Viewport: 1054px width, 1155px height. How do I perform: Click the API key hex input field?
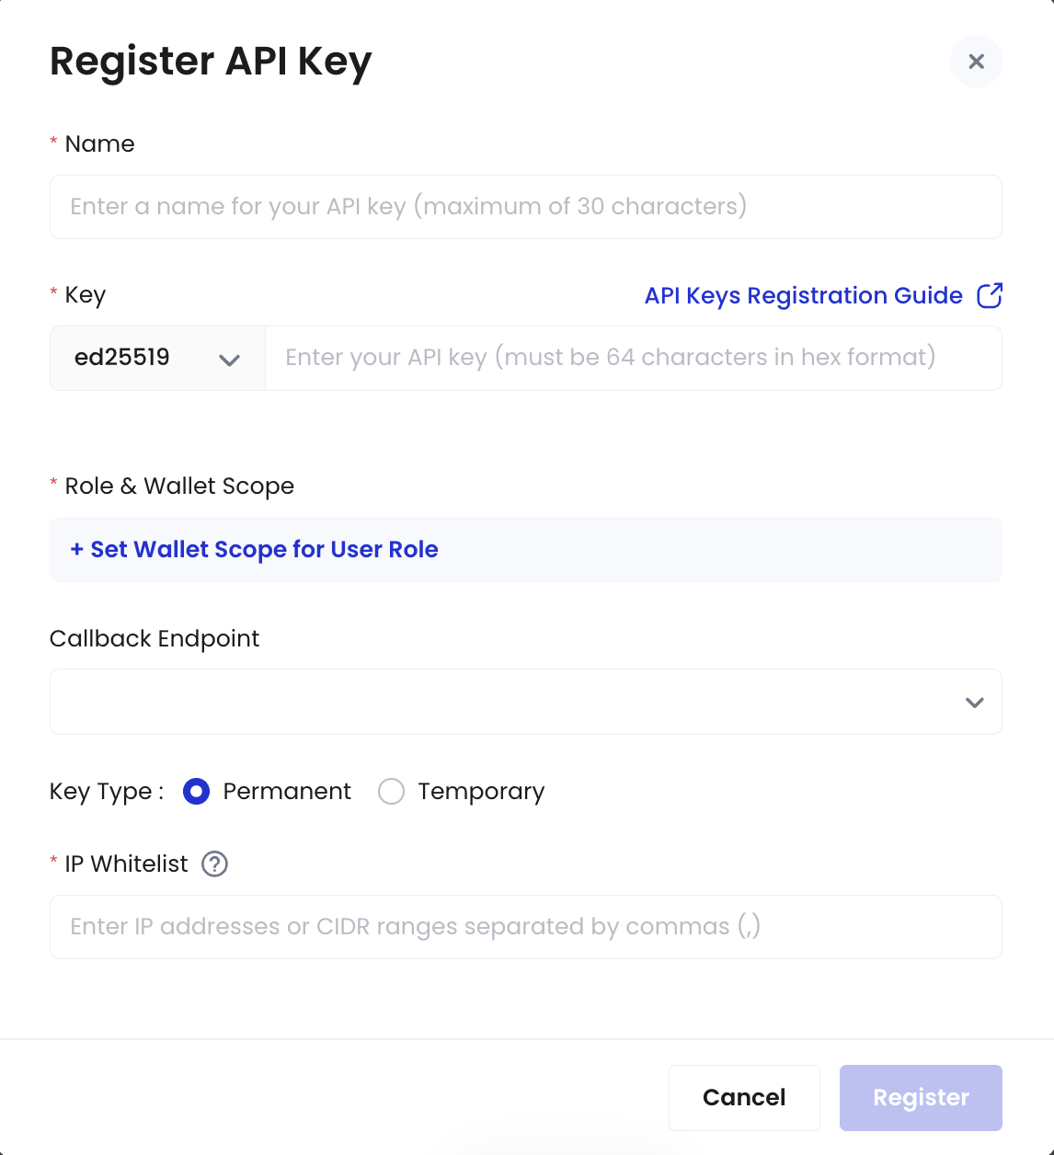[634, 358]
